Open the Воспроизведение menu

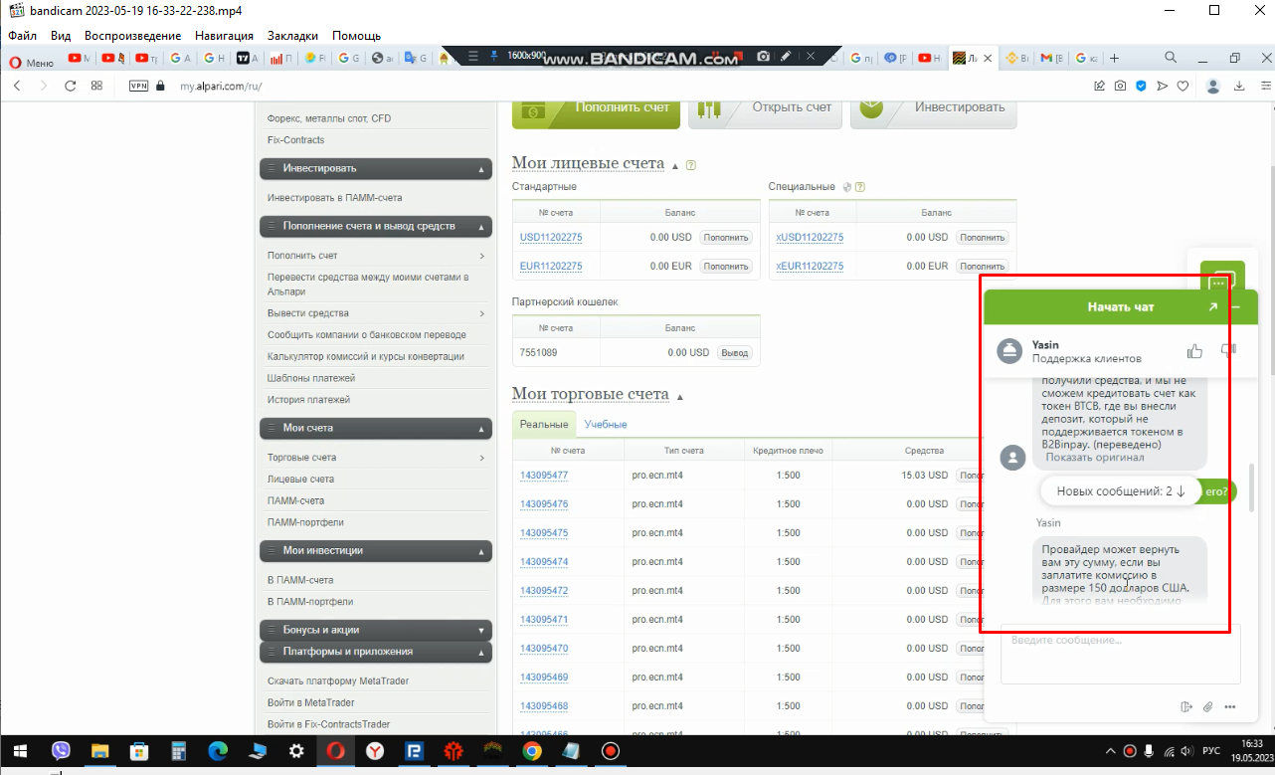tap(133, 35)
